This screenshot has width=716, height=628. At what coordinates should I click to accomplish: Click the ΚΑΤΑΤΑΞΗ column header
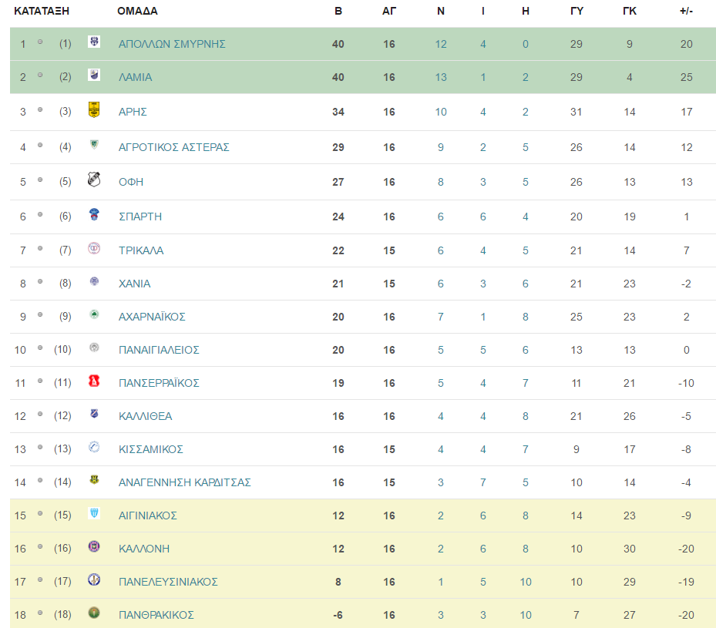tap(42, 11)
